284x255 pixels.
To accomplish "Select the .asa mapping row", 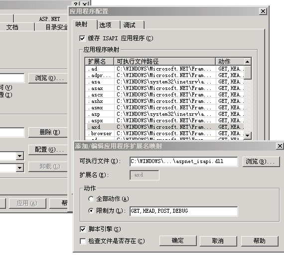I will (x=164, y=82).
